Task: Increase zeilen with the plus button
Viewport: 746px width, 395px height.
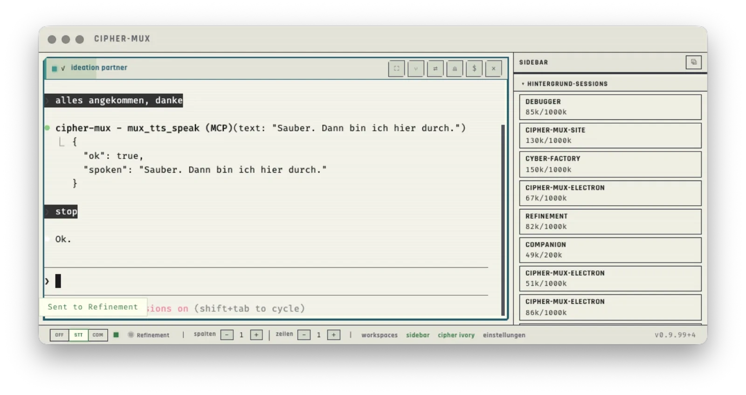Action: [334, 335]
